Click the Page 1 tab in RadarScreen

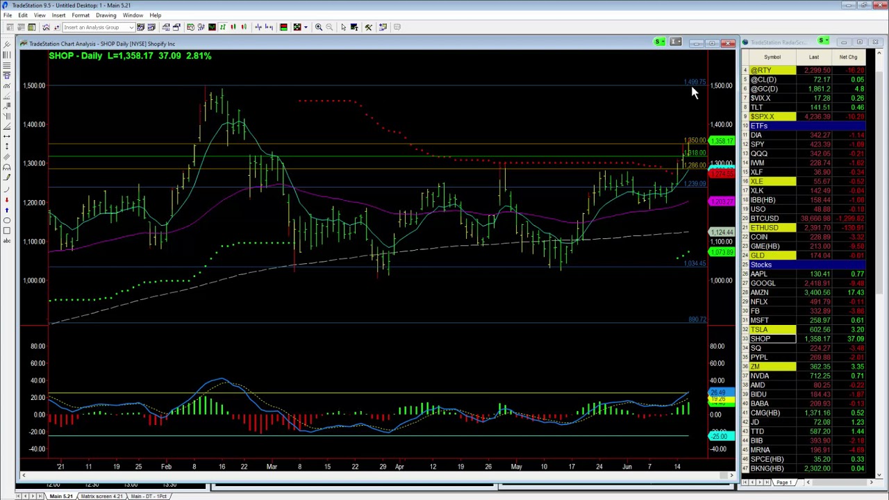[x=784, y=483]
